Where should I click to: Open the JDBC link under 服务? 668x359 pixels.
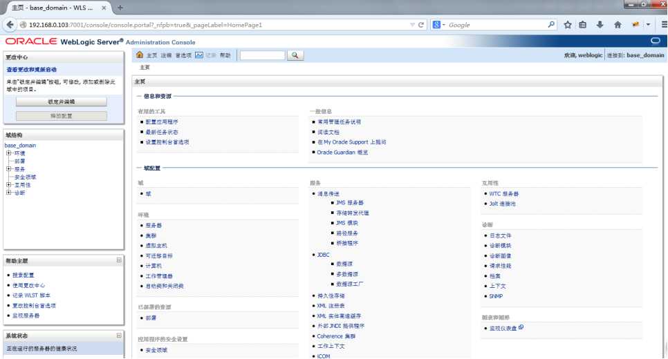324,254
